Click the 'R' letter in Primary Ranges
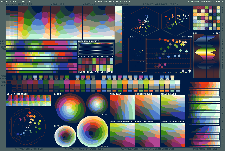 pyautogui.click(x=223, y=85)
